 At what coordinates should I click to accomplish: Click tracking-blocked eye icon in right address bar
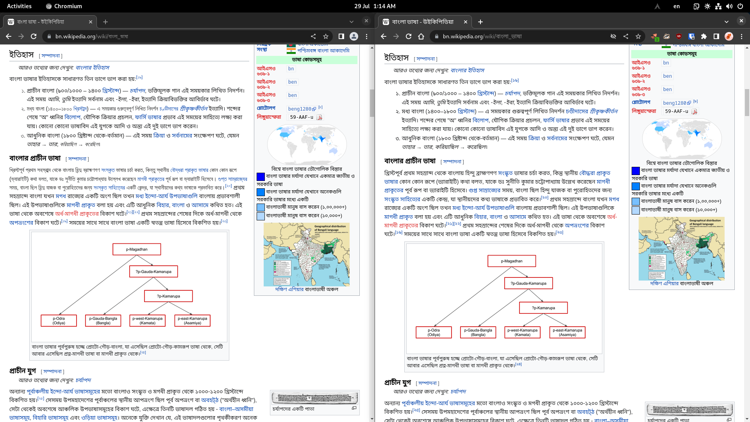(613, 36)
